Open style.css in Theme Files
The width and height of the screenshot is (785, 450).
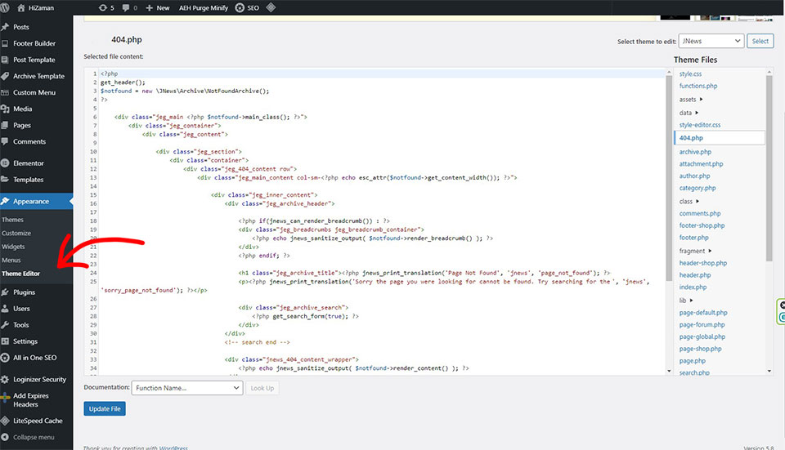point(690,74)
